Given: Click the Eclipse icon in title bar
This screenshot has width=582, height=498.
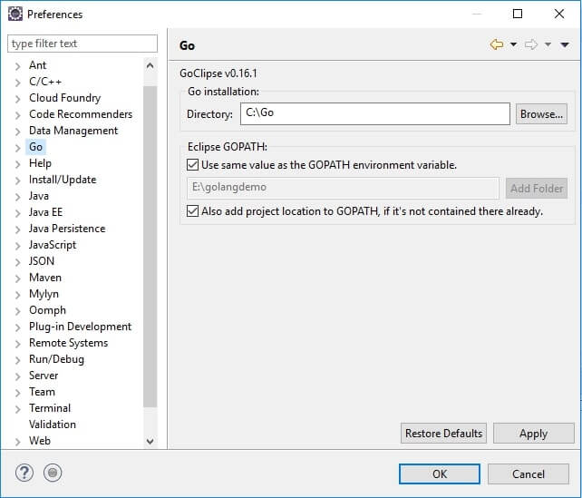Looking at the screenshot, I should pyautogui.click(x=15, y=14).
